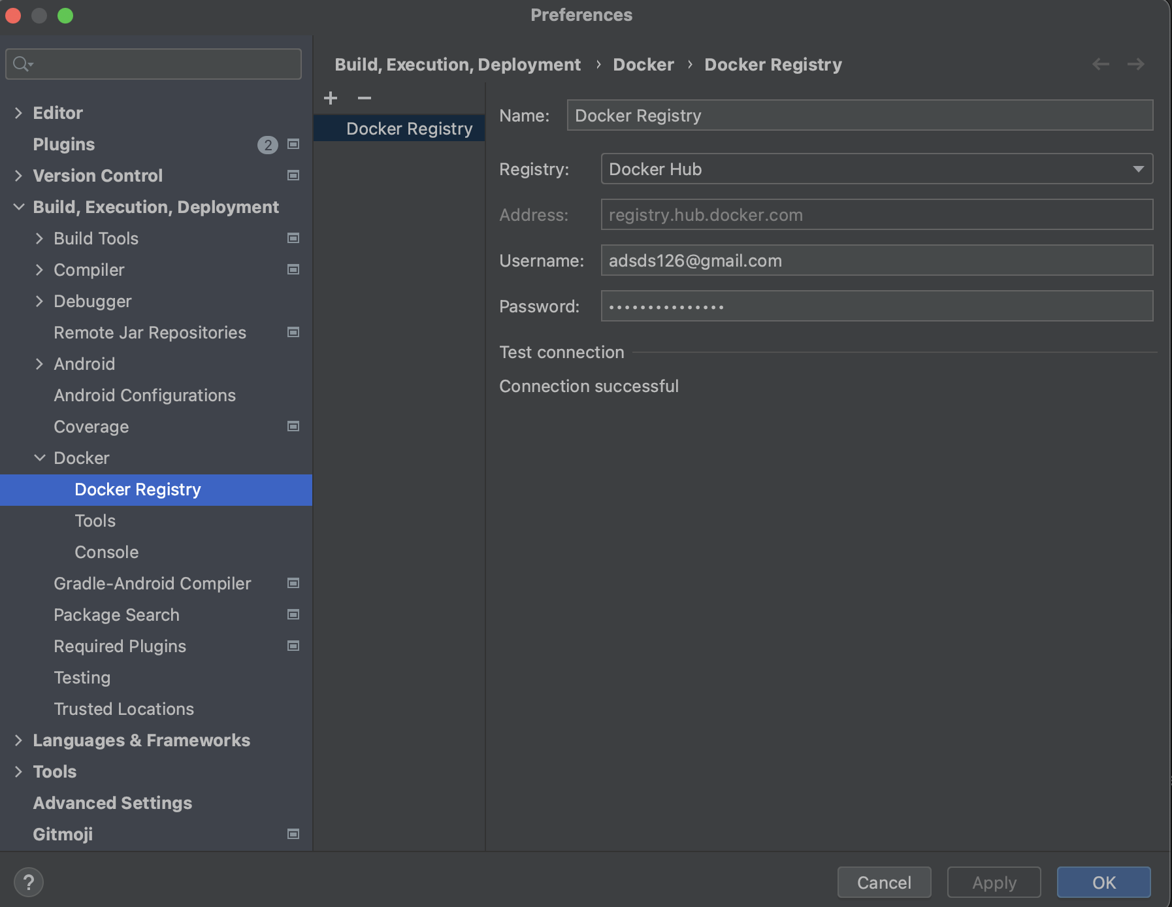1172x907 pixels.
Task: Click project-level icon beside Remote Jar Repositories
Action: (293, 333)
